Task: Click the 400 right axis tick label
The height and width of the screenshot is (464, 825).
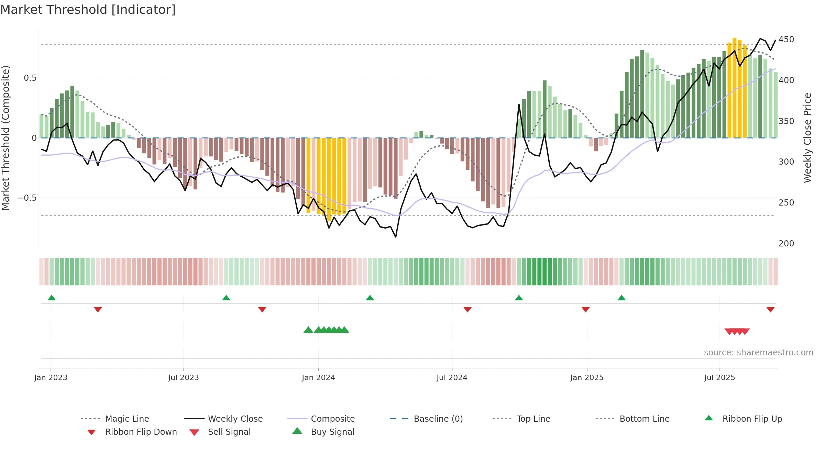Action: (786, 80)
